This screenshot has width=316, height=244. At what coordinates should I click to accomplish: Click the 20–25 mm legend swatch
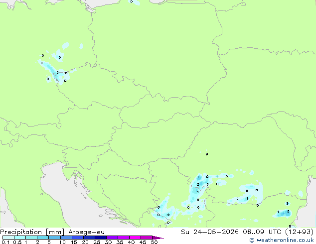[x=89, y=238]
